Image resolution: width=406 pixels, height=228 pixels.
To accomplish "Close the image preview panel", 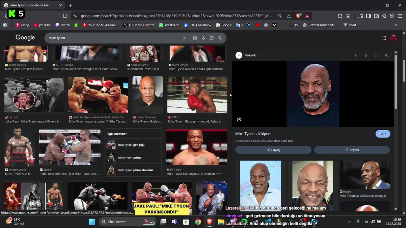I will coord(386,55).
